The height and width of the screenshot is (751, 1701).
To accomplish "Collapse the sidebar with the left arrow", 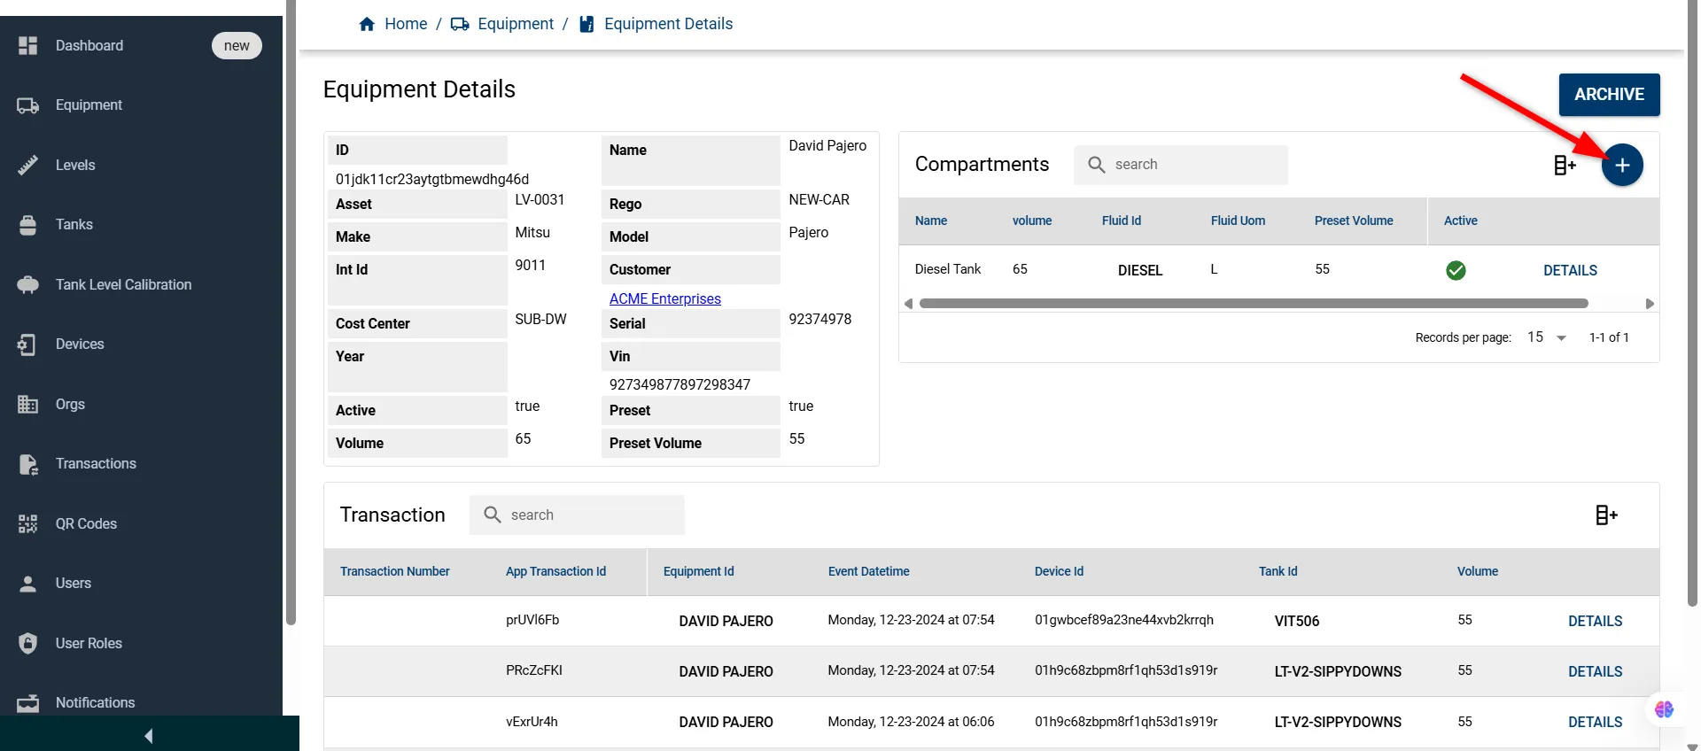I will 149,736.
